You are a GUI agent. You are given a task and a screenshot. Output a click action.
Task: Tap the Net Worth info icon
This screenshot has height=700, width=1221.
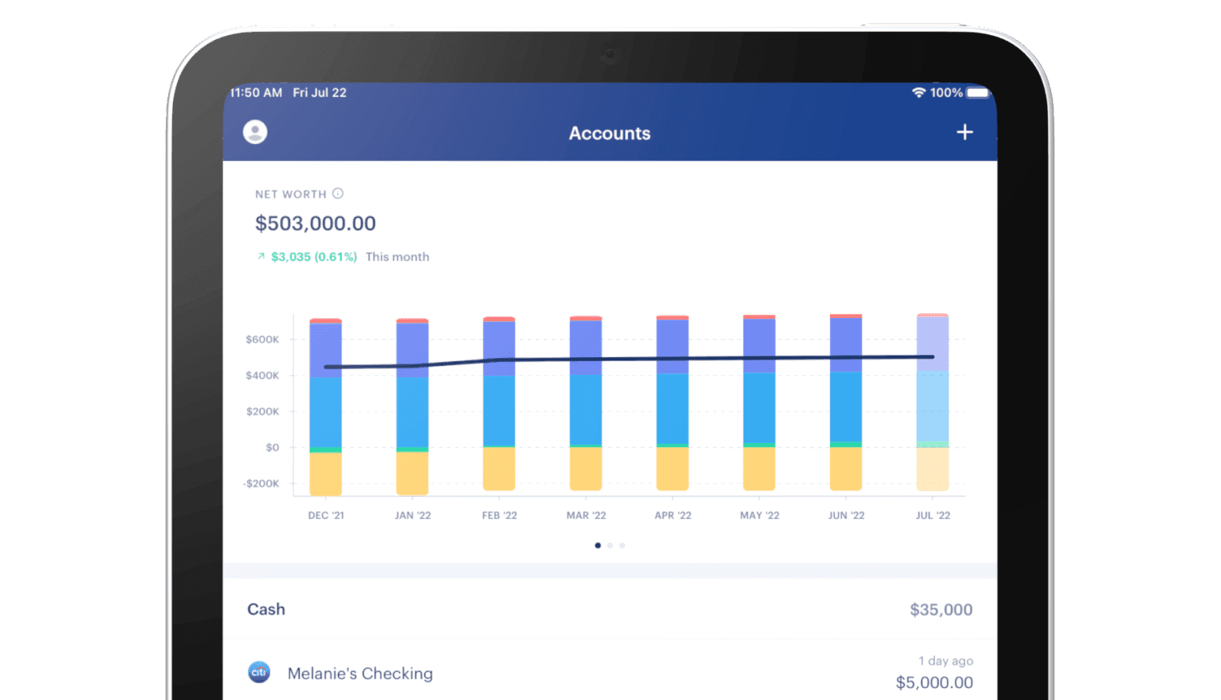pyautogui.click(x=338, y=193)
